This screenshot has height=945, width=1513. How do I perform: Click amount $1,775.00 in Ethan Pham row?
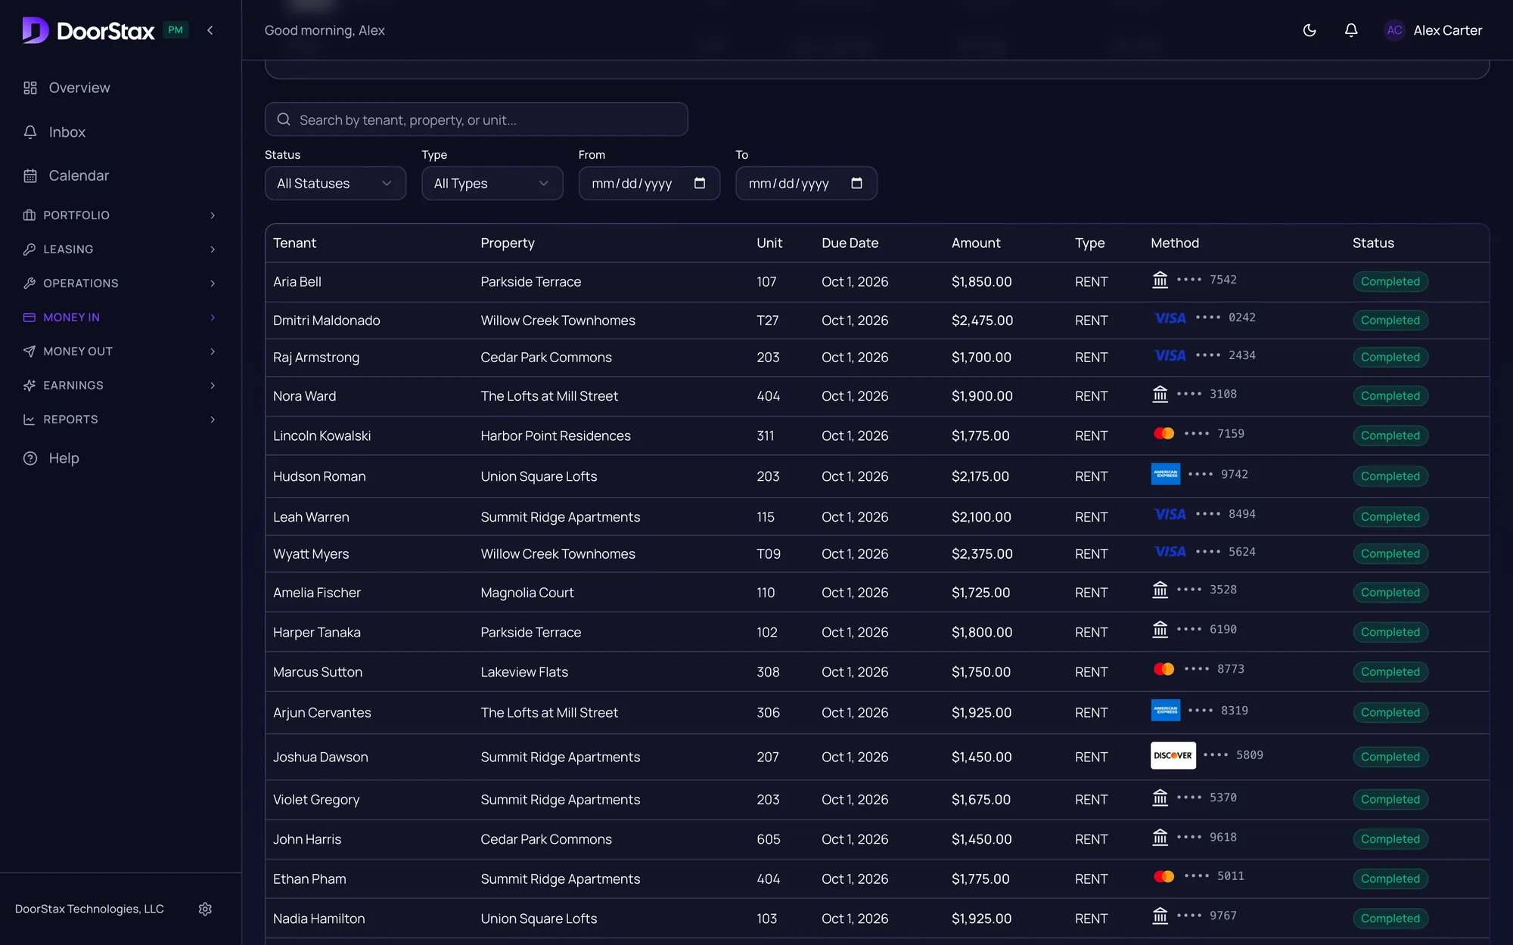point(980,878)
